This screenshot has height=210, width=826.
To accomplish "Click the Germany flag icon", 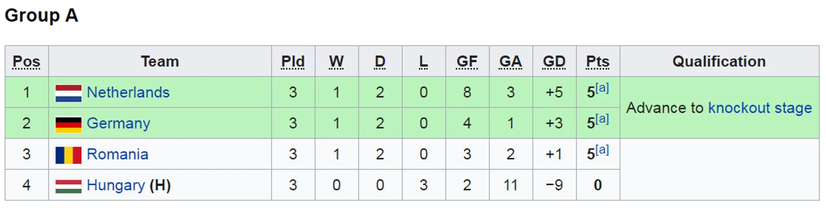I will 68,124.
